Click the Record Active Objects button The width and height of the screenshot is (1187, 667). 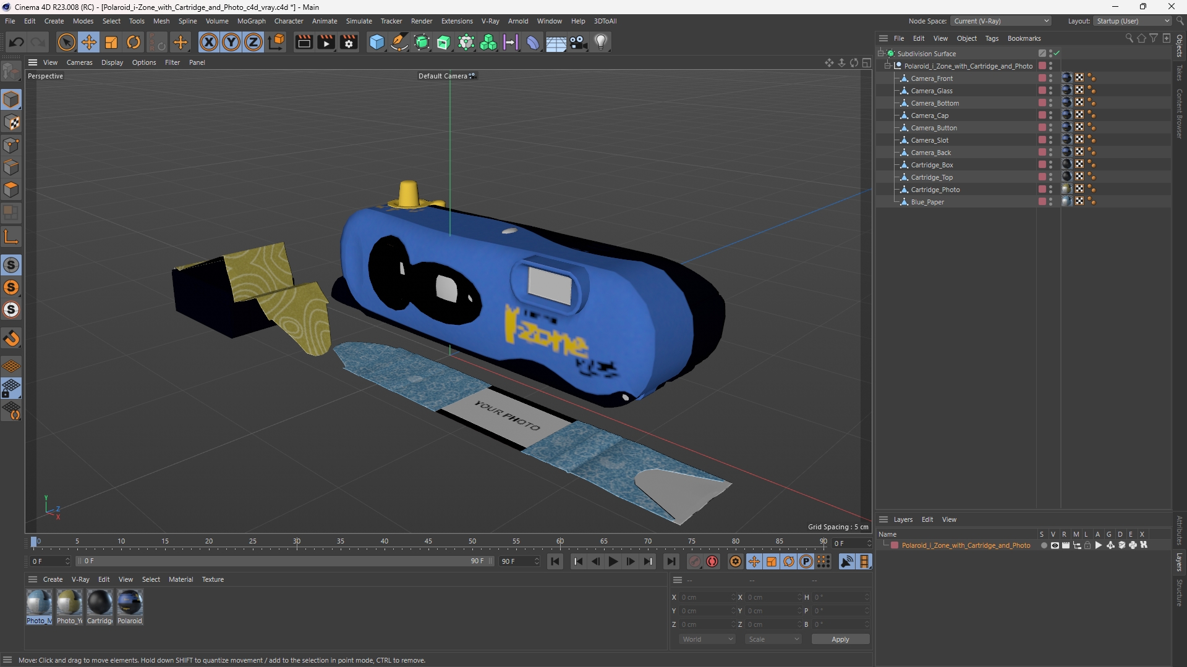click(695, 561)
